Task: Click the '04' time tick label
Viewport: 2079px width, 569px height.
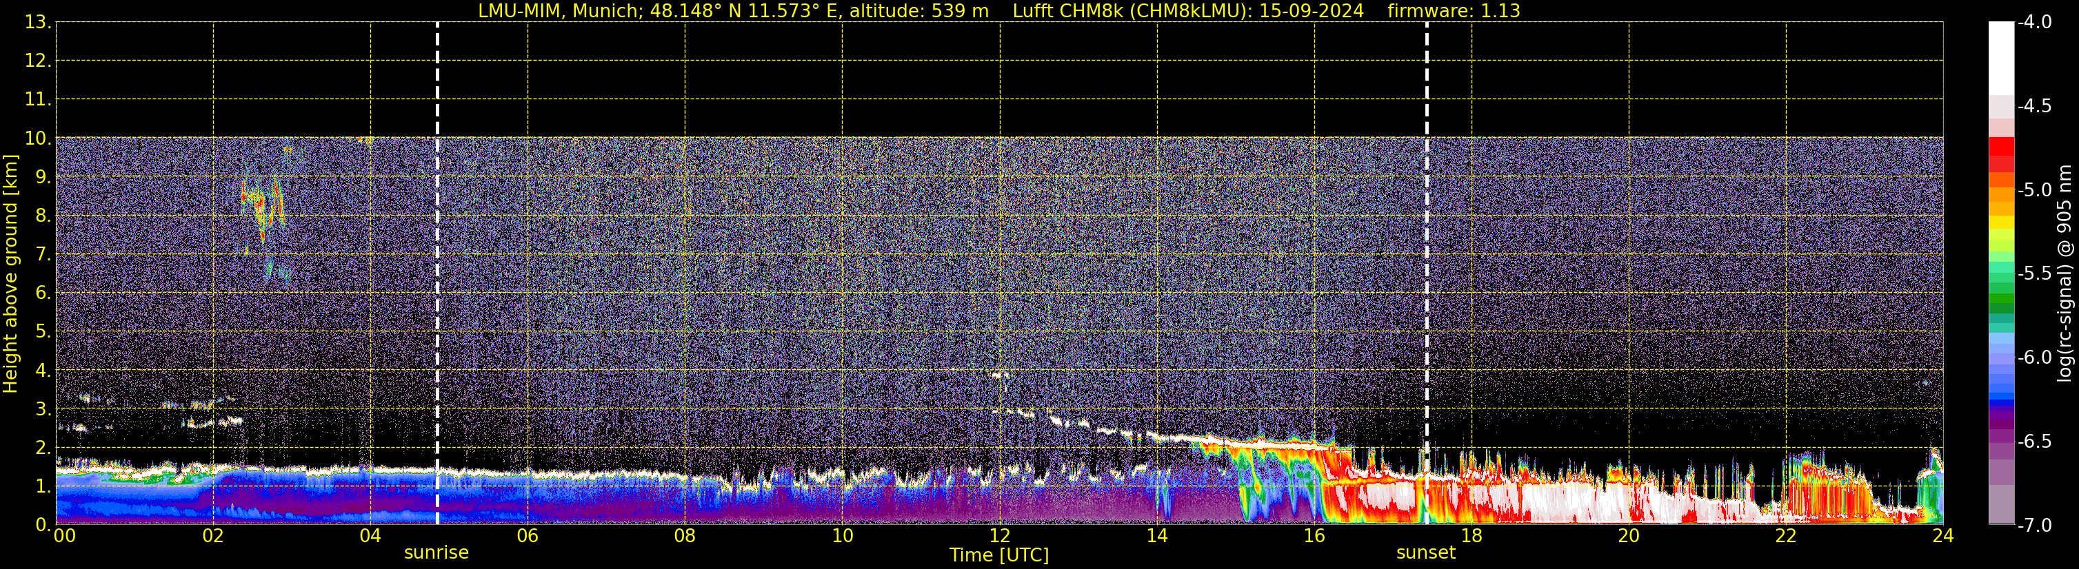Action: pos(370,536)
